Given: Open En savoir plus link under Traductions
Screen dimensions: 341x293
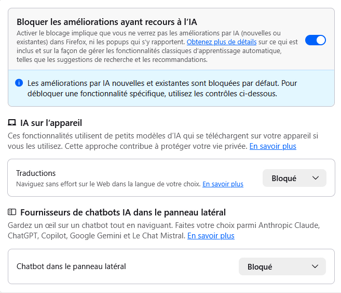Looking at the screenshot, I should (x=223, y=184).
